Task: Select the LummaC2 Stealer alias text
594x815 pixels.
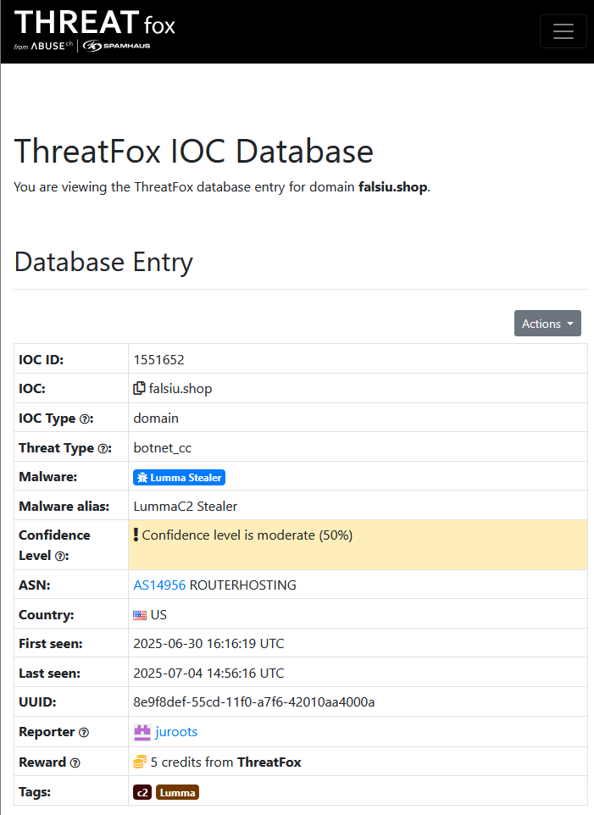Action: 186,507
